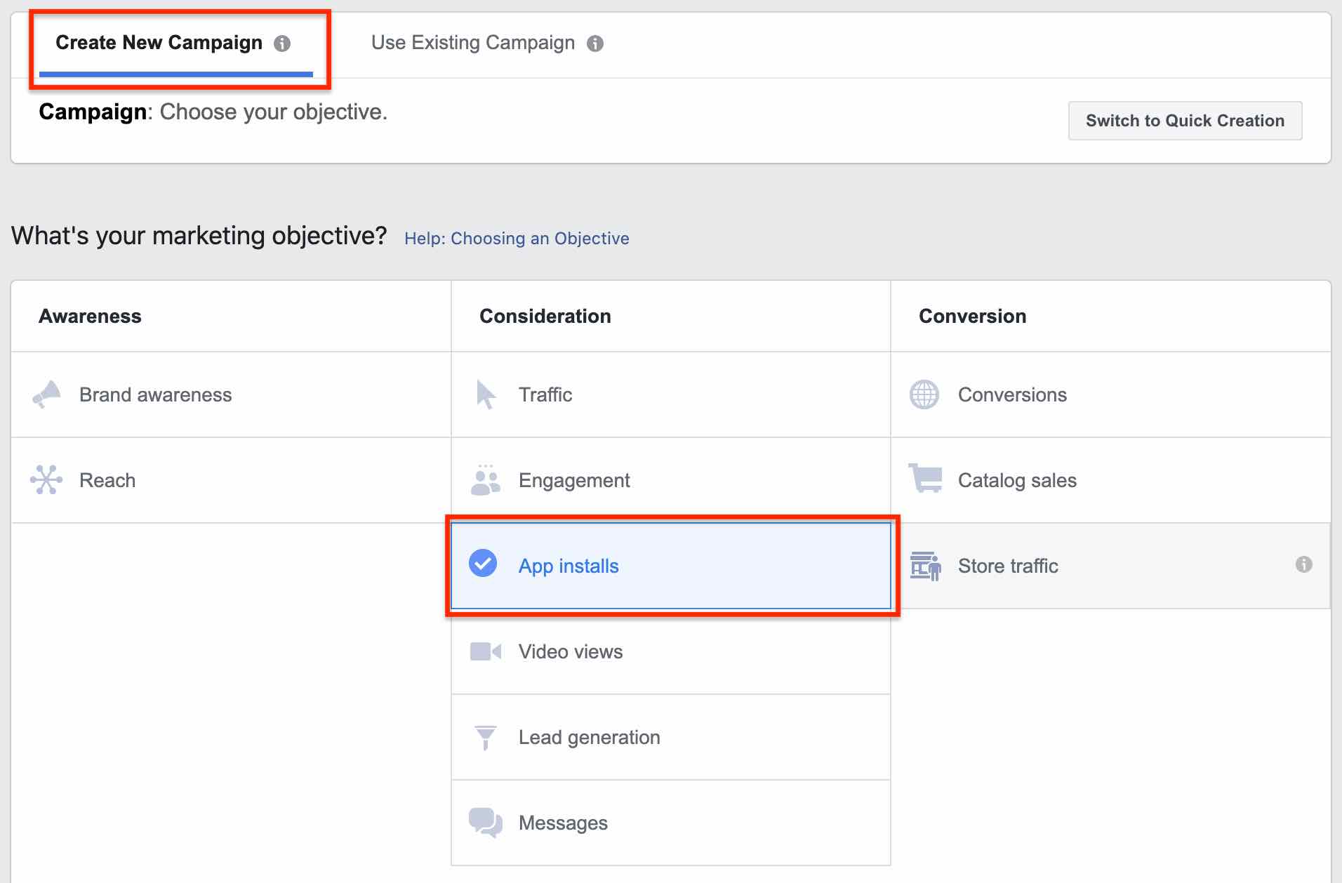Click the Engagement people icon

[x=486, y=480]
